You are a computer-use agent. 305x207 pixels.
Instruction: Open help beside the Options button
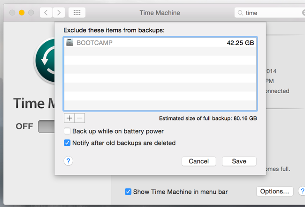pos(302,191)
